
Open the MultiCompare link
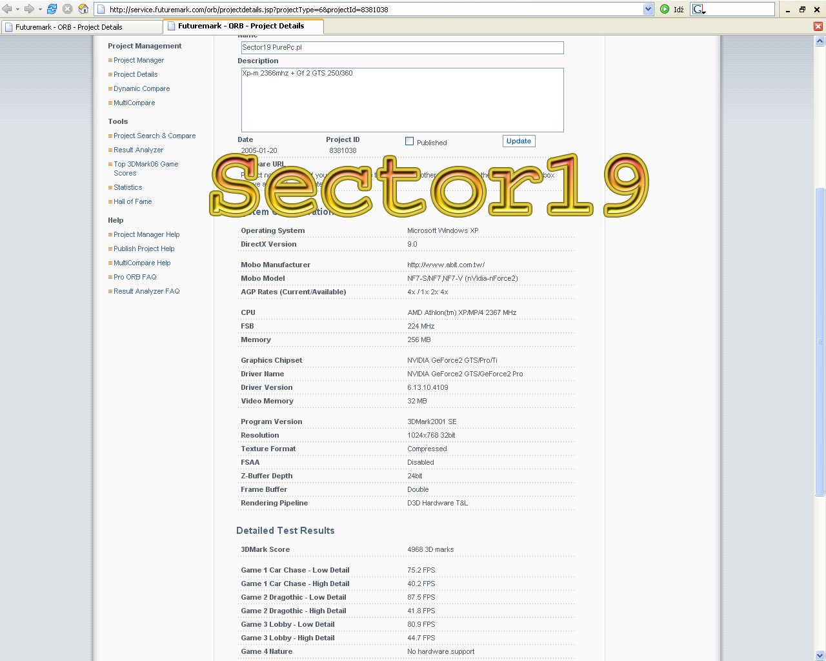pos(134,103)
